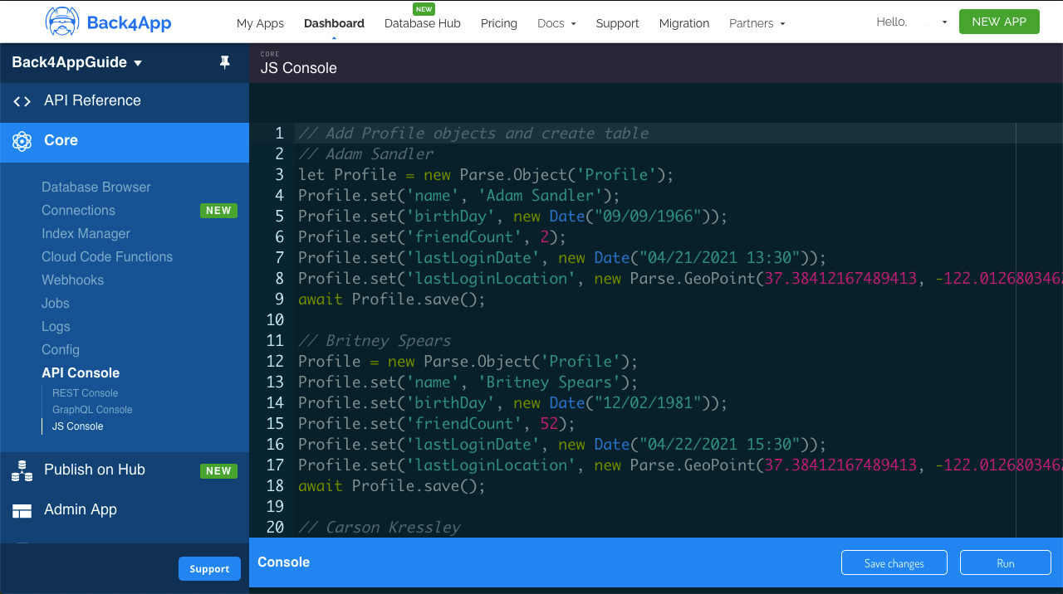
Task: Click the Console label in bottom bar
Action: point(284,562)
